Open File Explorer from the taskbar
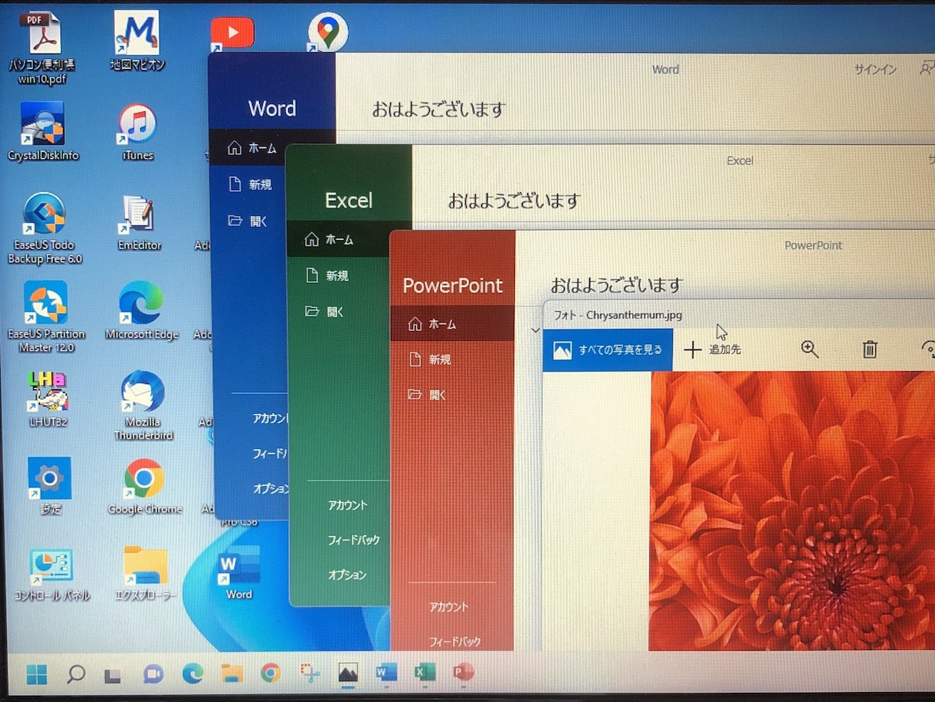The height and width of the screenshot is (702, 935). (231, 674)
